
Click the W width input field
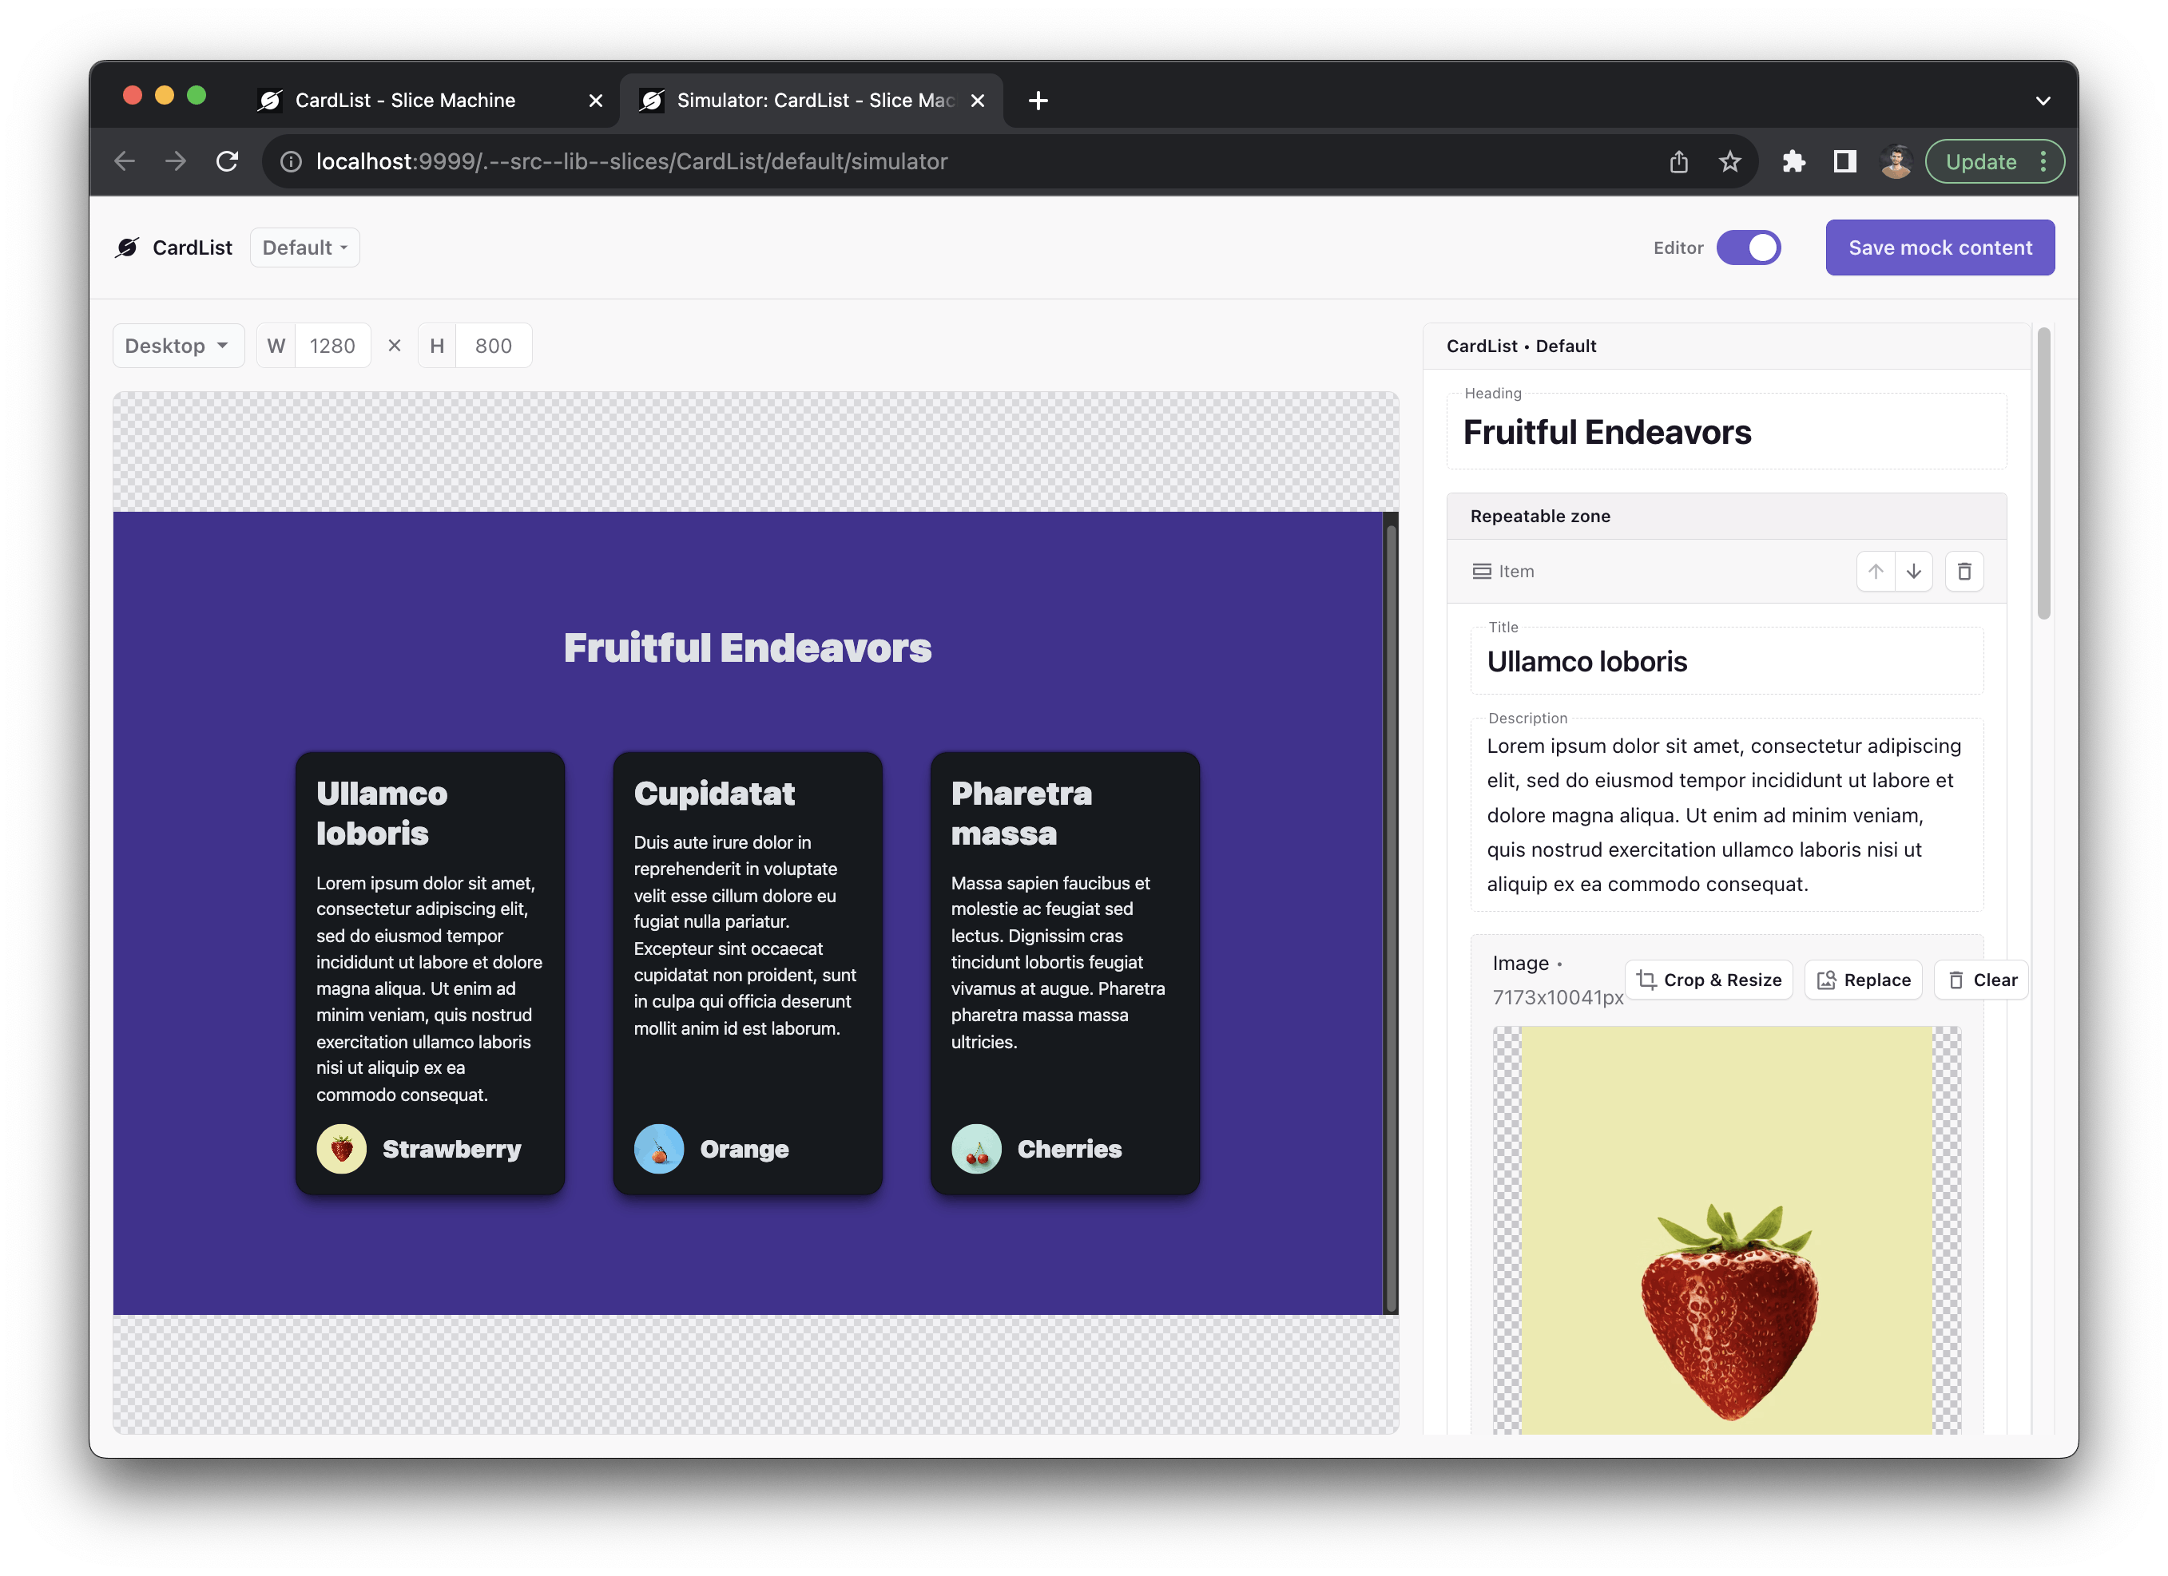click(332, 345)
